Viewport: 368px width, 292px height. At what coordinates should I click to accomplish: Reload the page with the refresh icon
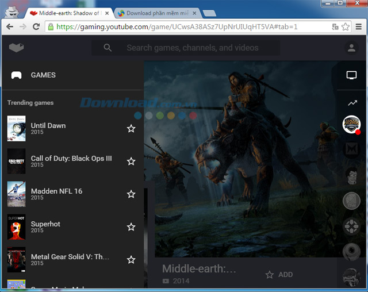(x=36, y=26)
